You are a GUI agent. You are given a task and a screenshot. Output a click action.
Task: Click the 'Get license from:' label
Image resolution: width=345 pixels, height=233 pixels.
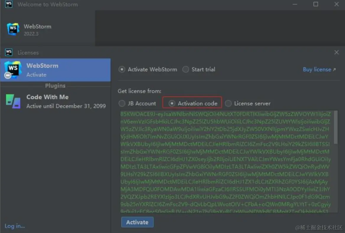pyautogui.click(x=139, y=91)
